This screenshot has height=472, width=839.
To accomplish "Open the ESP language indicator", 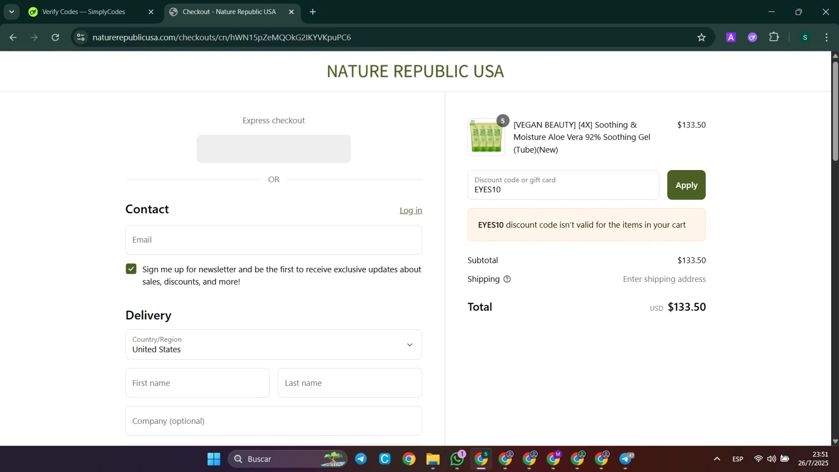I will [738, 459].
